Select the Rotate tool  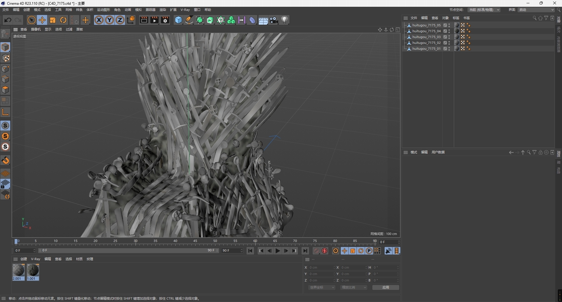pos(63,20)
